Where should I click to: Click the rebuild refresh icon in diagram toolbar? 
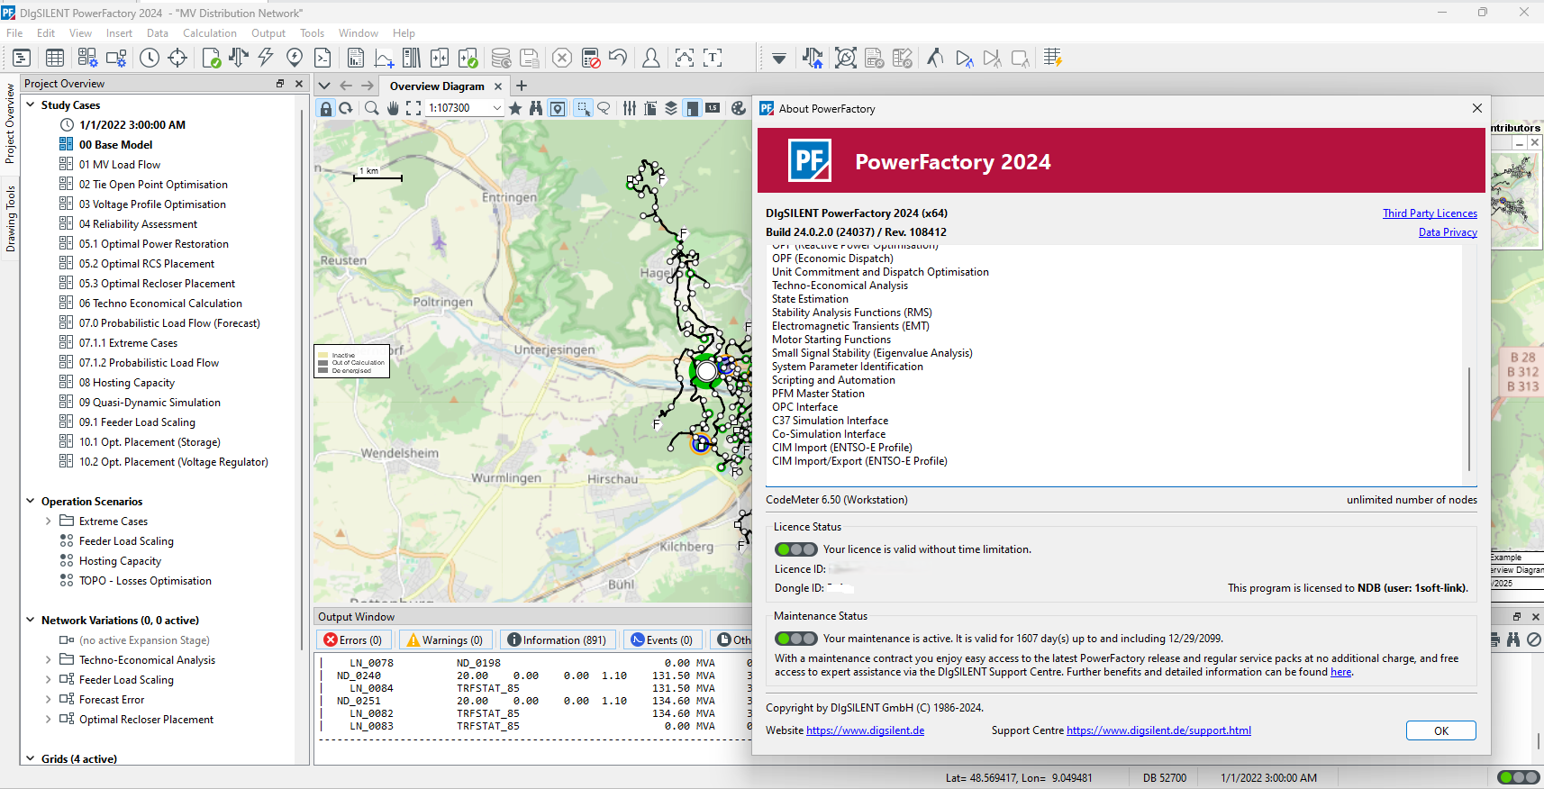tap(346, 108)
